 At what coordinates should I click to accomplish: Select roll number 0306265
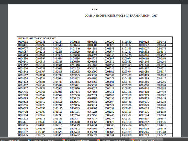pyautogui.click(x=144, y=132)
